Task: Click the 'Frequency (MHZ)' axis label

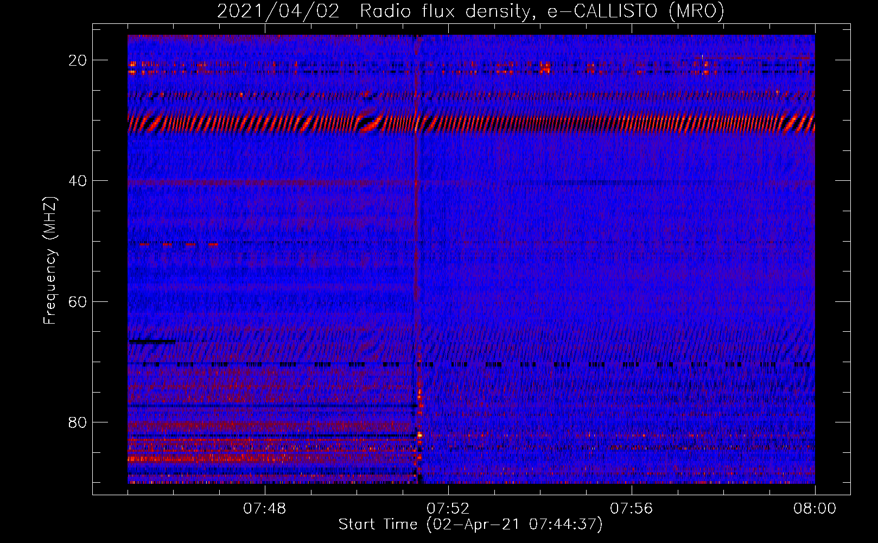Action: point(50,260)
